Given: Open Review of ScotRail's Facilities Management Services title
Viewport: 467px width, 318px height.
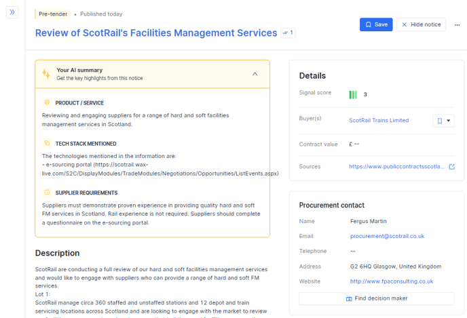Looking at the screenshot, I should (156, 33).
